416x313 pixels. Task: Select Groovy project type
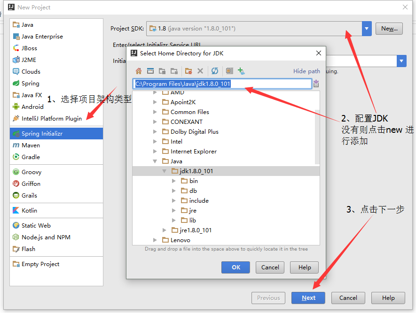[56, 172]
